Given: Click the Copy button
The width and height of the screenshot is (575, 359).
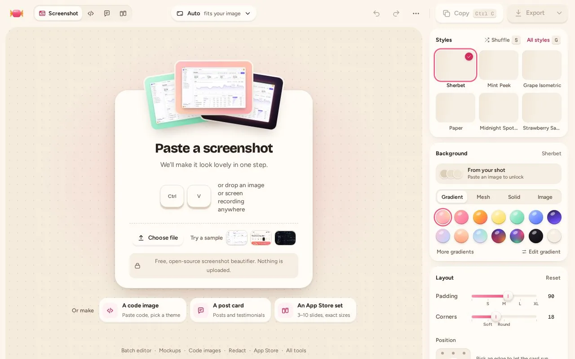Looking at the screenshot, I should 469,13.
